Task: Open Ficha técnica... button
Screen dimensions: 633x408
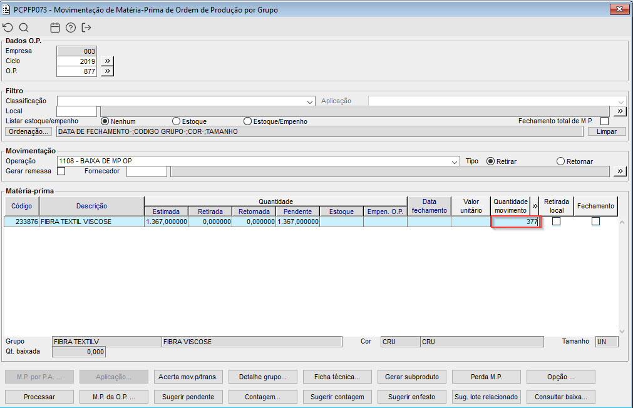Action: [x=337, y=377]
